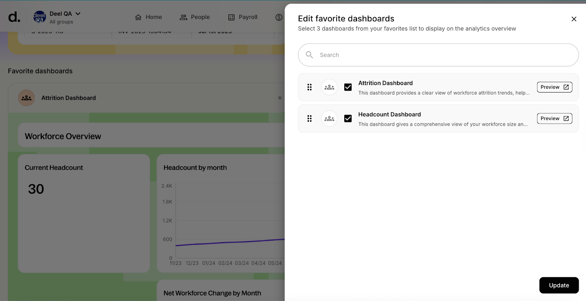Uncheck the Attrition Dashboard checkbox
The image size is (586, 301).
[348, 87]
